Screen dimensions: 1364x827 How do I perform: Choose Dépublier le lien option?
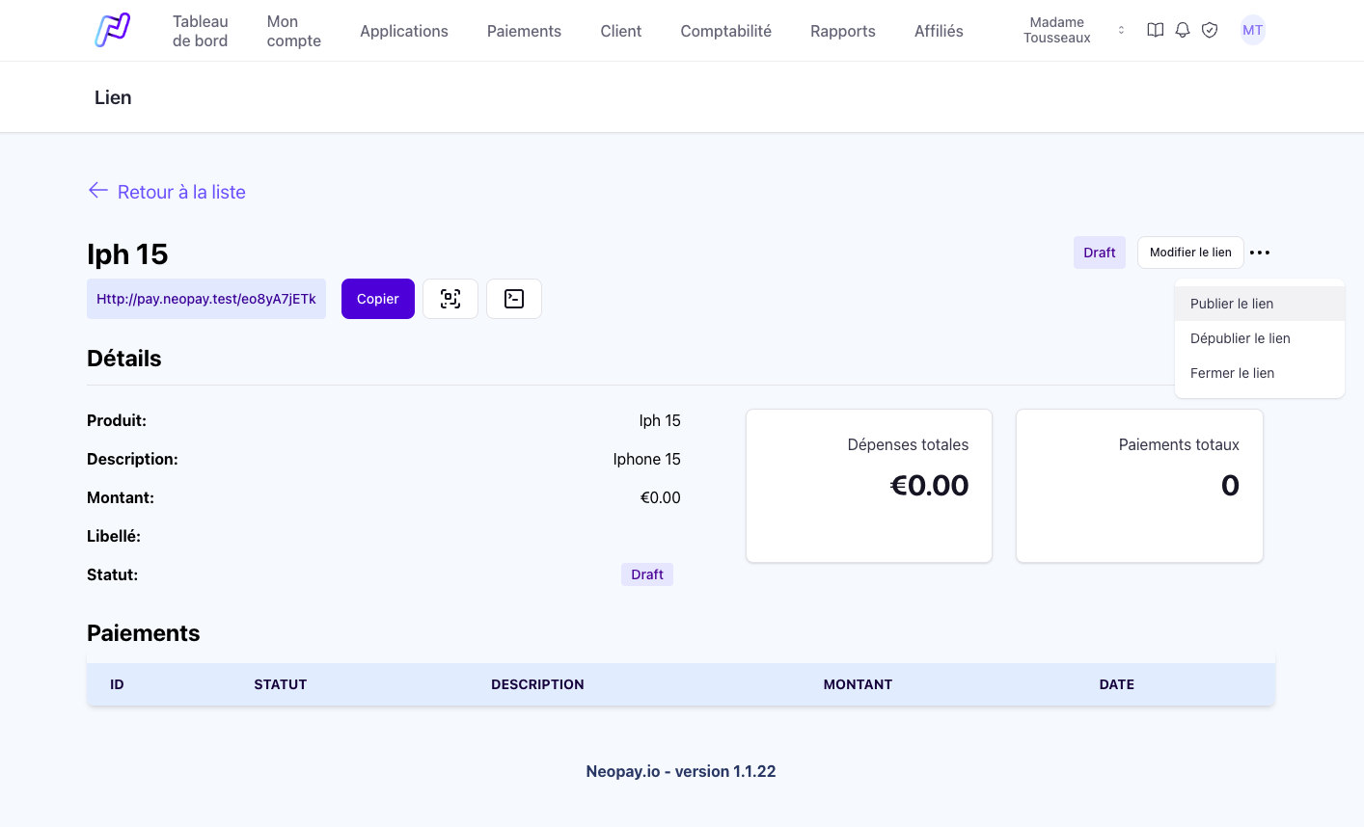(x=1240, y=338)
